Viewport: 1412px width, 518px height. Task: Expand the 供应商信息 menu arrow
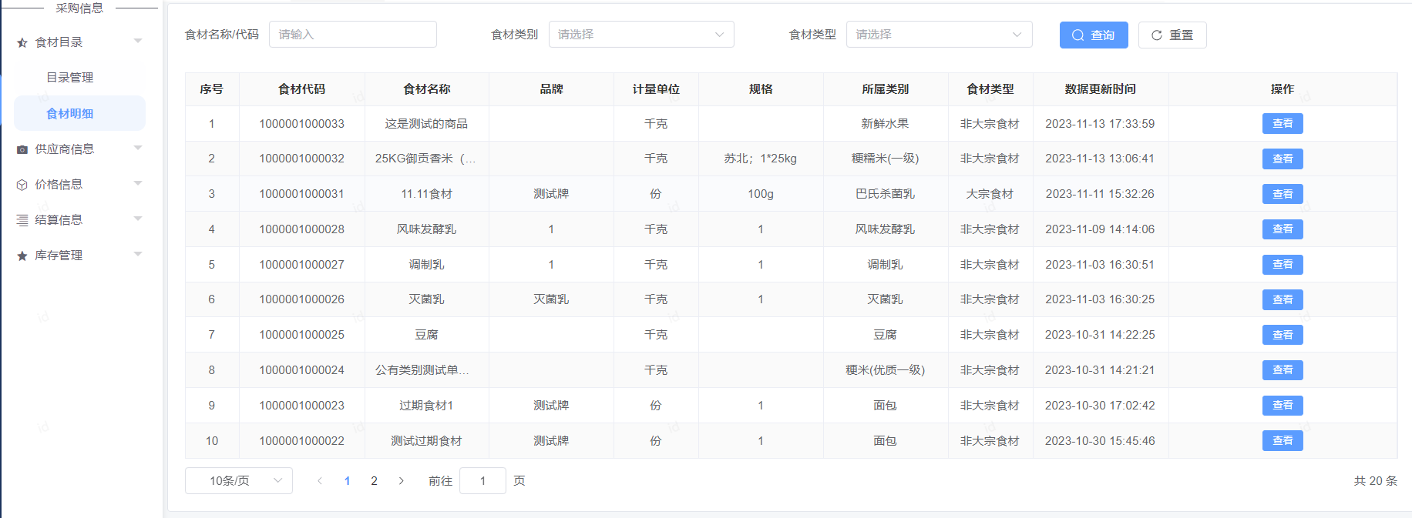pyautogui.click(x=138, y=148)
